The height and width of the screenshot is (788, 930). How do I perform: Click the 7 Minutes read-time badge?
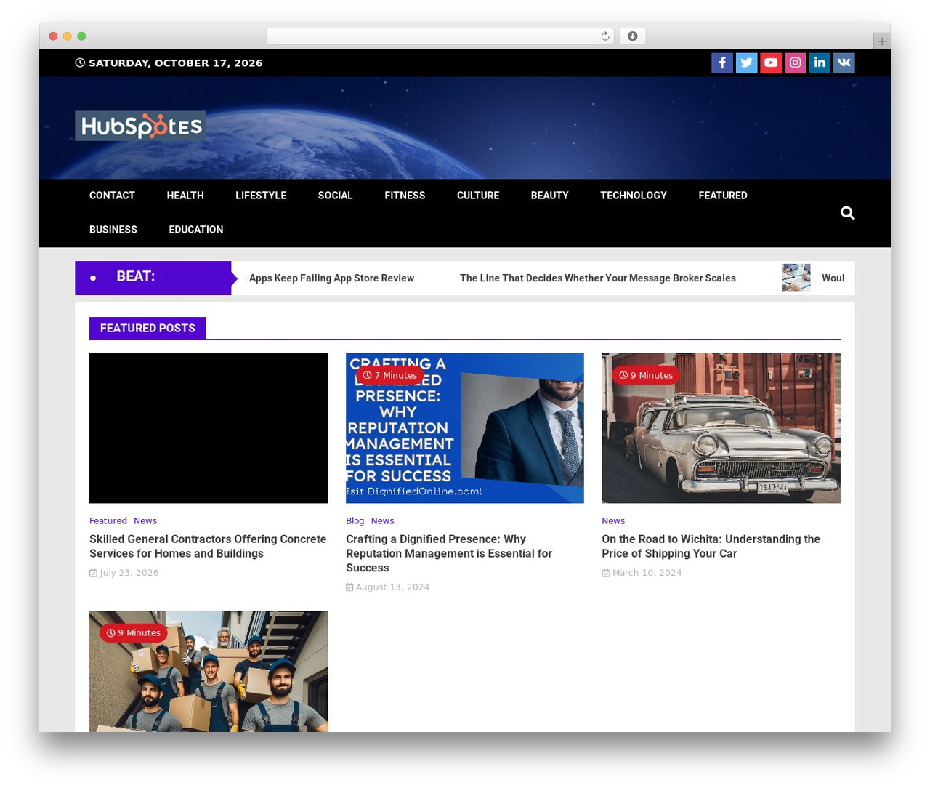pos(390,375)
